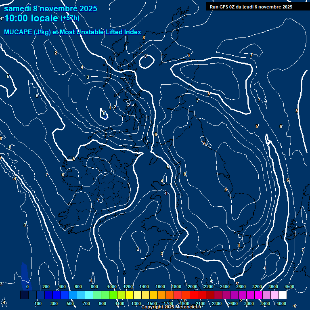Click the "0" label inside the small closed contour
This screenshot has width=310, height=310.
104,114
